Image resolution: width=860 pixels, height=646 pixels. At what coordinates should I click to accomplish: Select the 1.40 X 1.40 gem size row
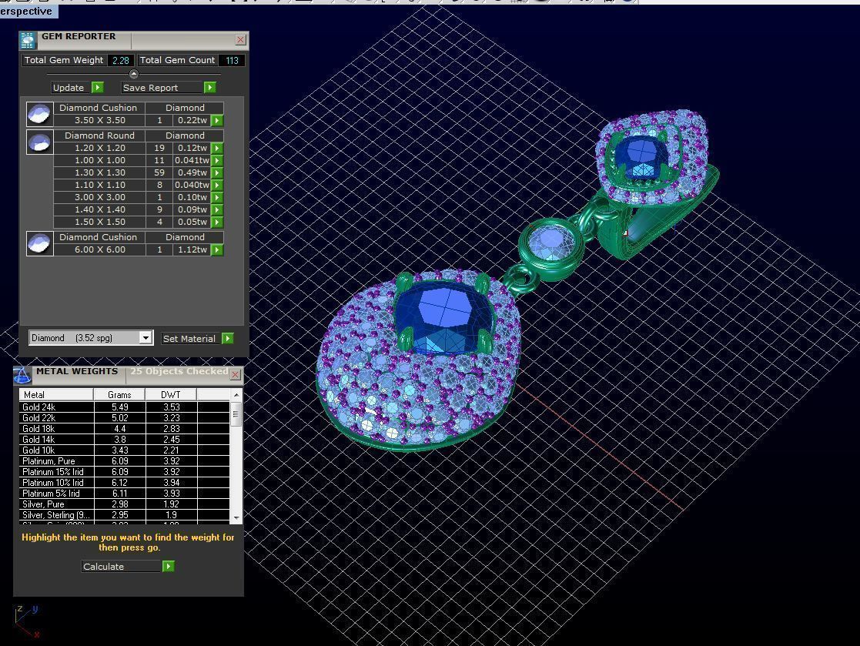coord(139,209)
